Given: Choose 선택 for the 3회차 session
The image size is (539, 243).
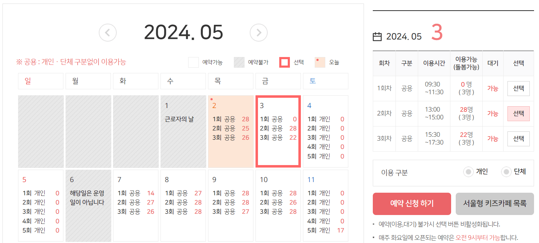Looking at the screenshot, I should [518, 139].
